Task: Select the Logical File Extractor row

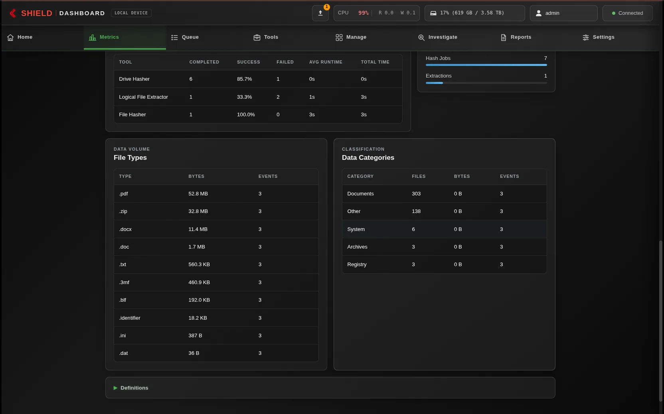Action: 258,97
